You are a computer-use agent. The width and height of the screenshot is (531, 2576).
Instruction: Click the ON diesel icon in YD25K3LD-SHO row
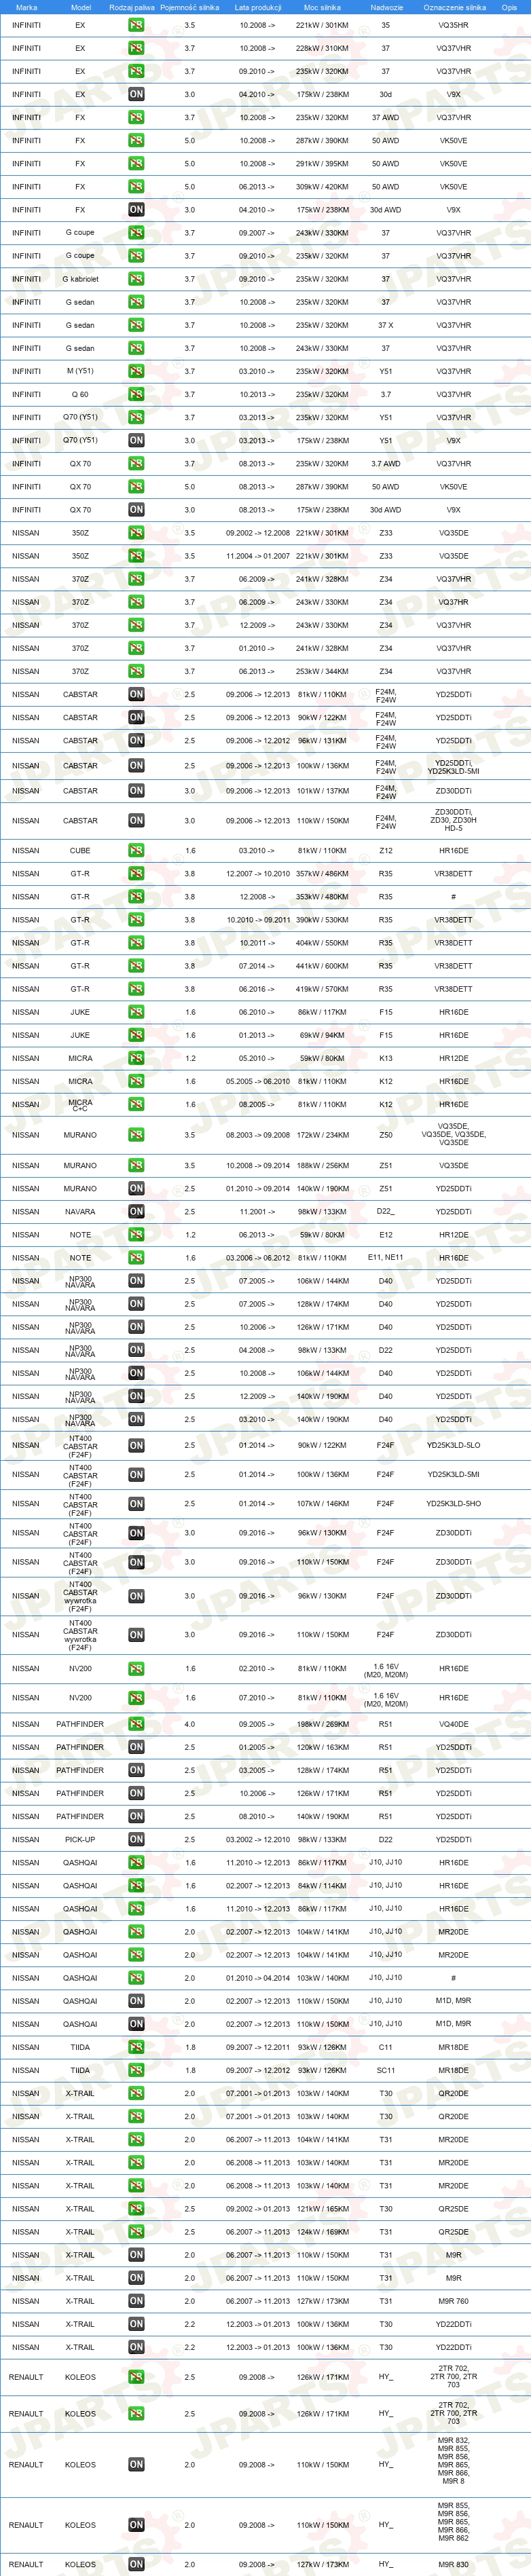(x=136, y=1504)
